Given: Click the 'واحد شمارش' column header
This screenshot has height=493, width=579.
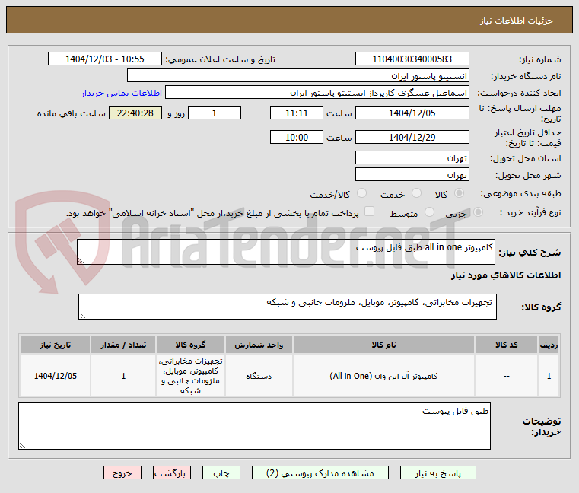Looking at the screenshot, I should click(x=259, y=345).
